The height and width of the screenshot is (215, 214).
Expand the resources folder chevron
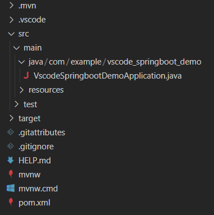tap(21, 90)
